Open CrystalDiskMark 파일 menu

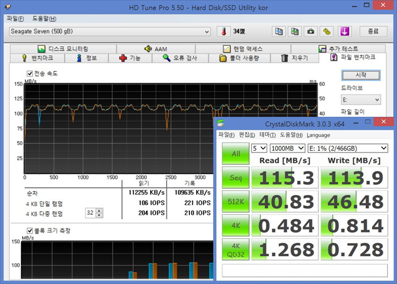coord(226,135)
